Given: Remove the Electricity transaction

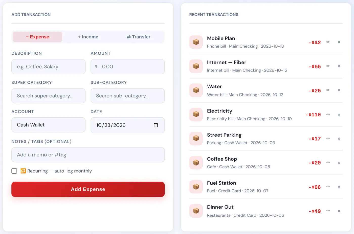Looking at the screenshot, I should (x=339, y=115).
